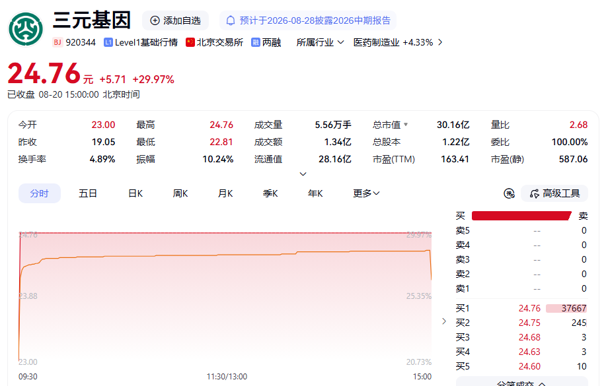Click the +5.71 price change value
The image size is (608, 386).
[x=113, y=79]
